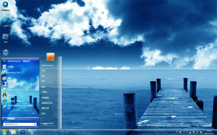Viewport: 217px width, 135px height.
Task: Open Control Panel (控制面板) entry
Action: click(45, 98)
